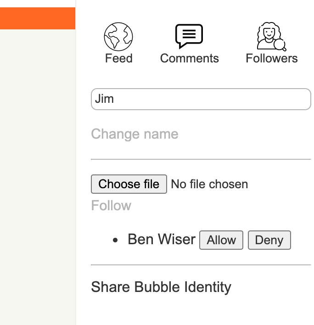Click Share Bubble Identity
The width and height of the screenshot is (314, 325).
161,287
